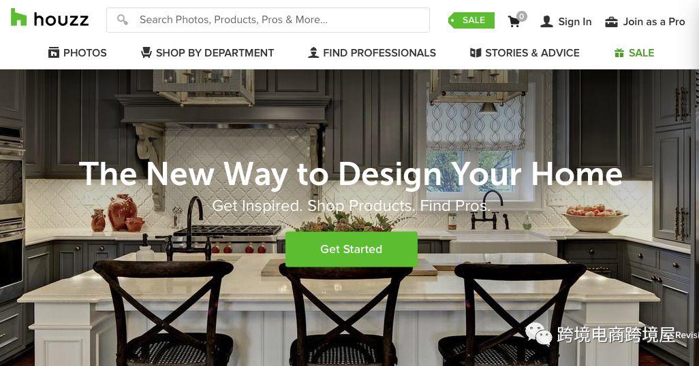Click the magnifying glass search icon
699x366 pixels.
(122, 20)
